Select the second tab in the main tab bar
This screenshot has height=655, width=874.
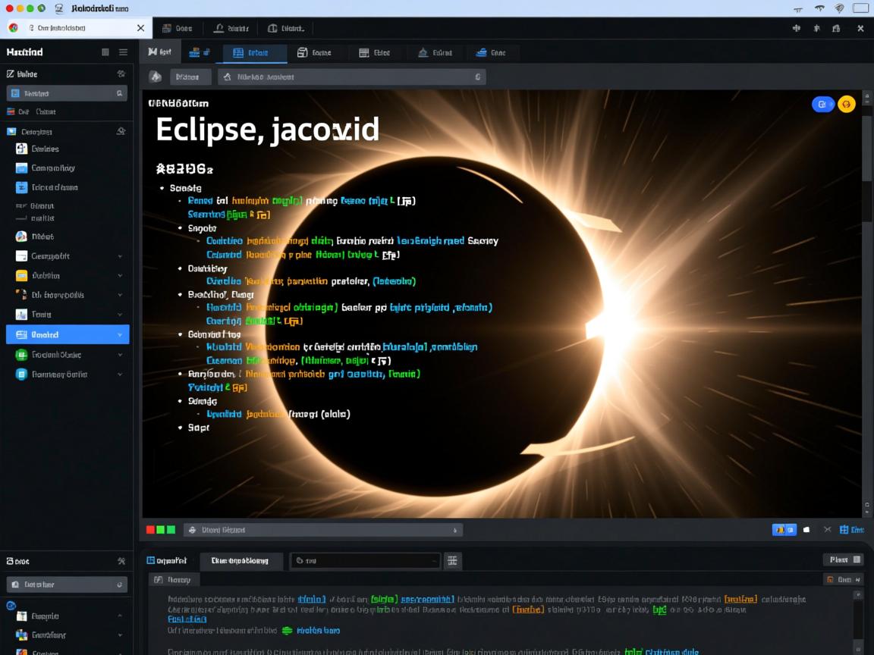[x=200, y=52]
